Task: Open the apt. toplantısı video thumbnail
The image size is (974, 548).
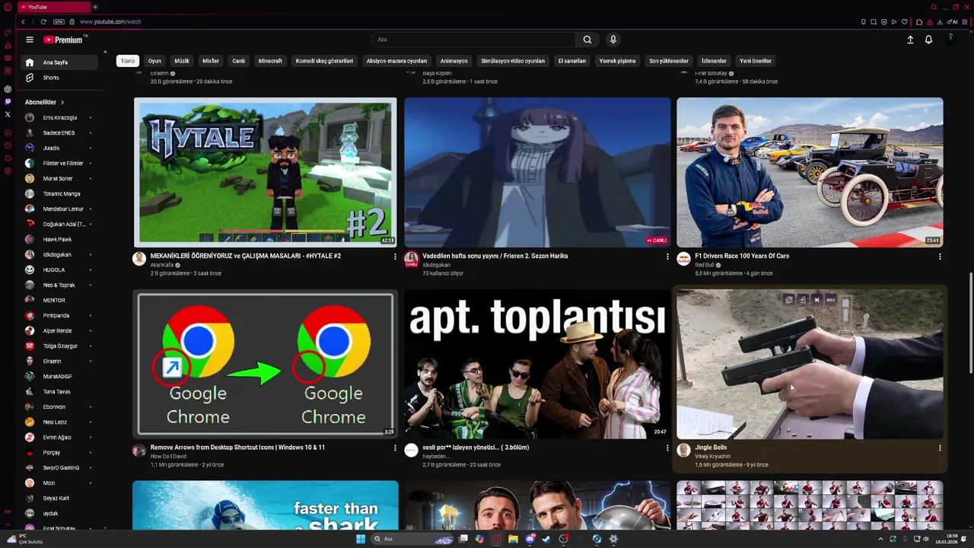Action: (537, 364)
